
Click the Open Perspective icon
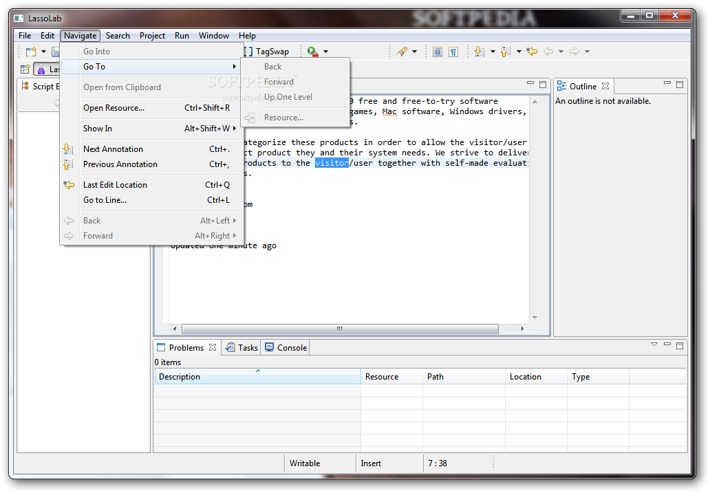coord(25,69)
